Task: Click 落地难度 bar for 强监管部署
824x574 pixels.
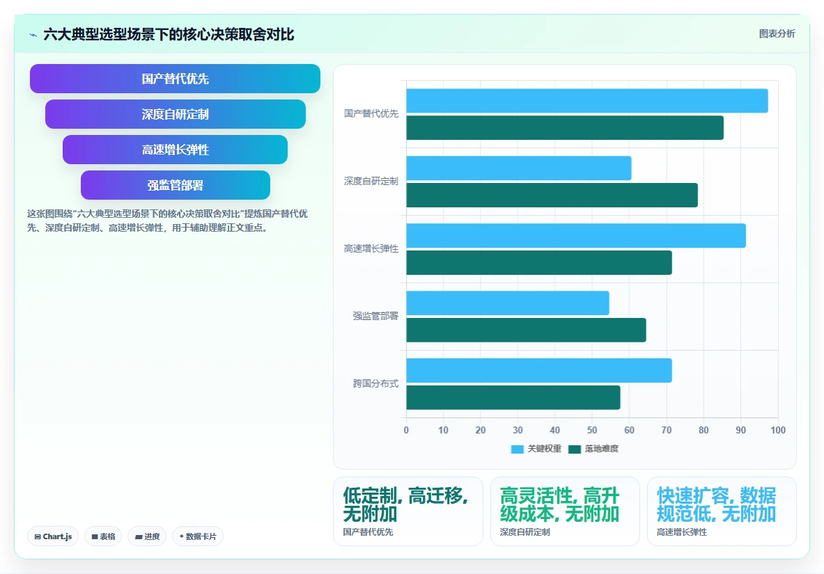Action: tap(526, 330)
